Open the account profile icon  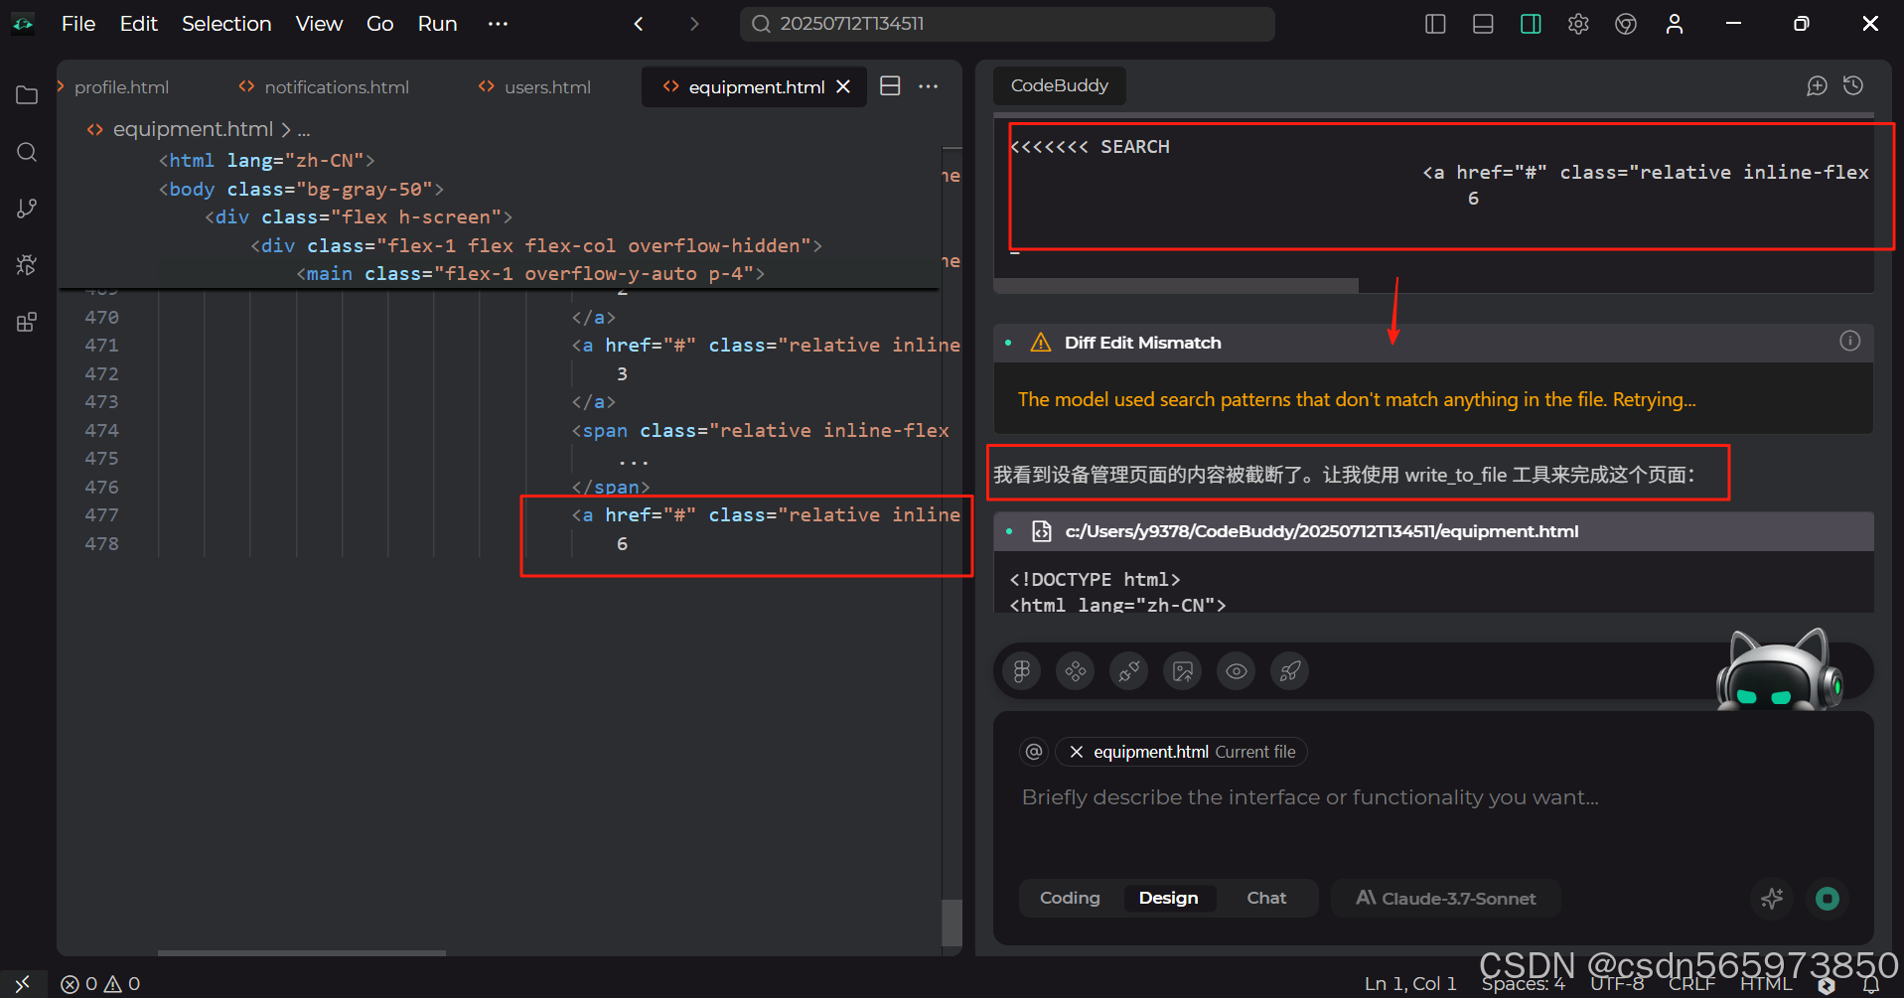click(1675, 24)
